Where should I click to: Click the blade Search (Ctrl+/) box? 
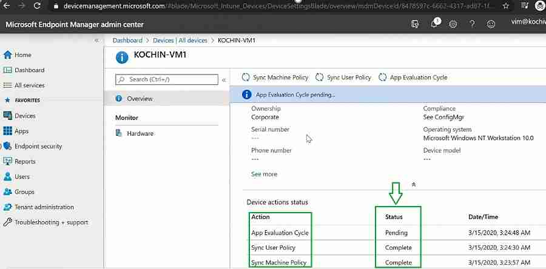(x=167, y=79)
